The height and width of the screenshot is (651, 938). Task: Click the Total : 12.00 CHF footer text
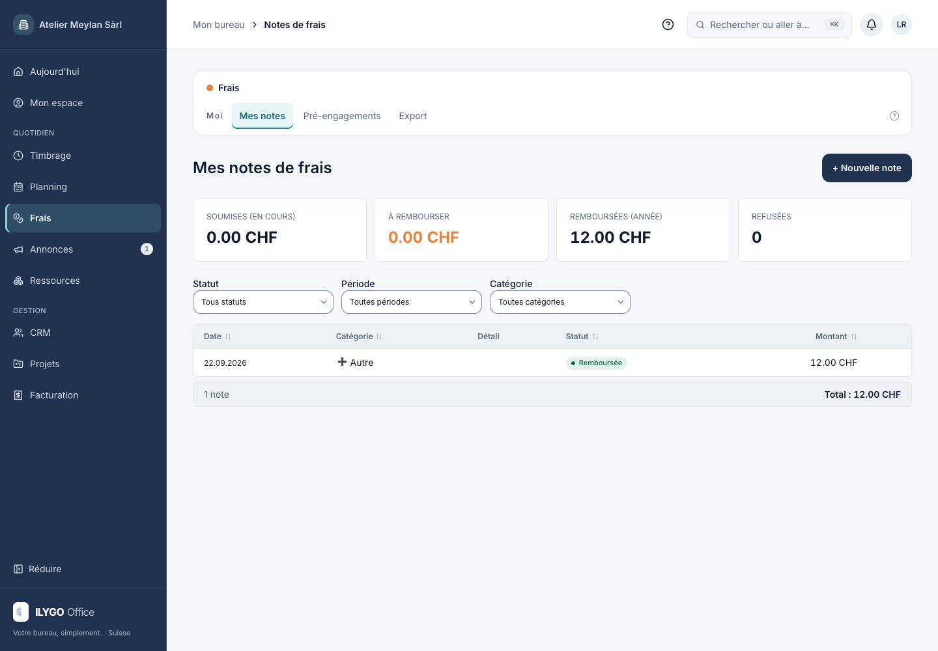pos(862,395)
